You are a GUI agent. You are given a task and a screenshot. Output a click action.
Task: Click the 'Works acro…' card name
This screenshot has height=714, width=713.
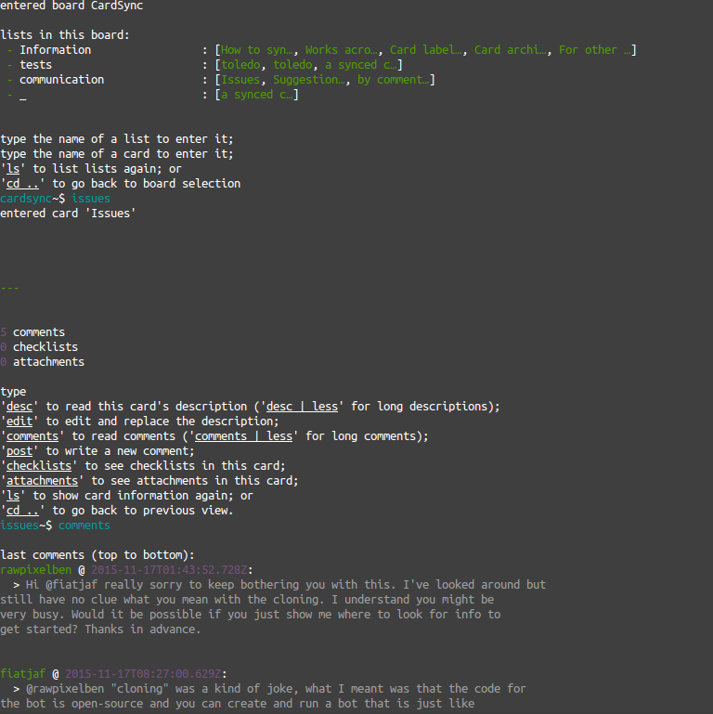(341, 50)
